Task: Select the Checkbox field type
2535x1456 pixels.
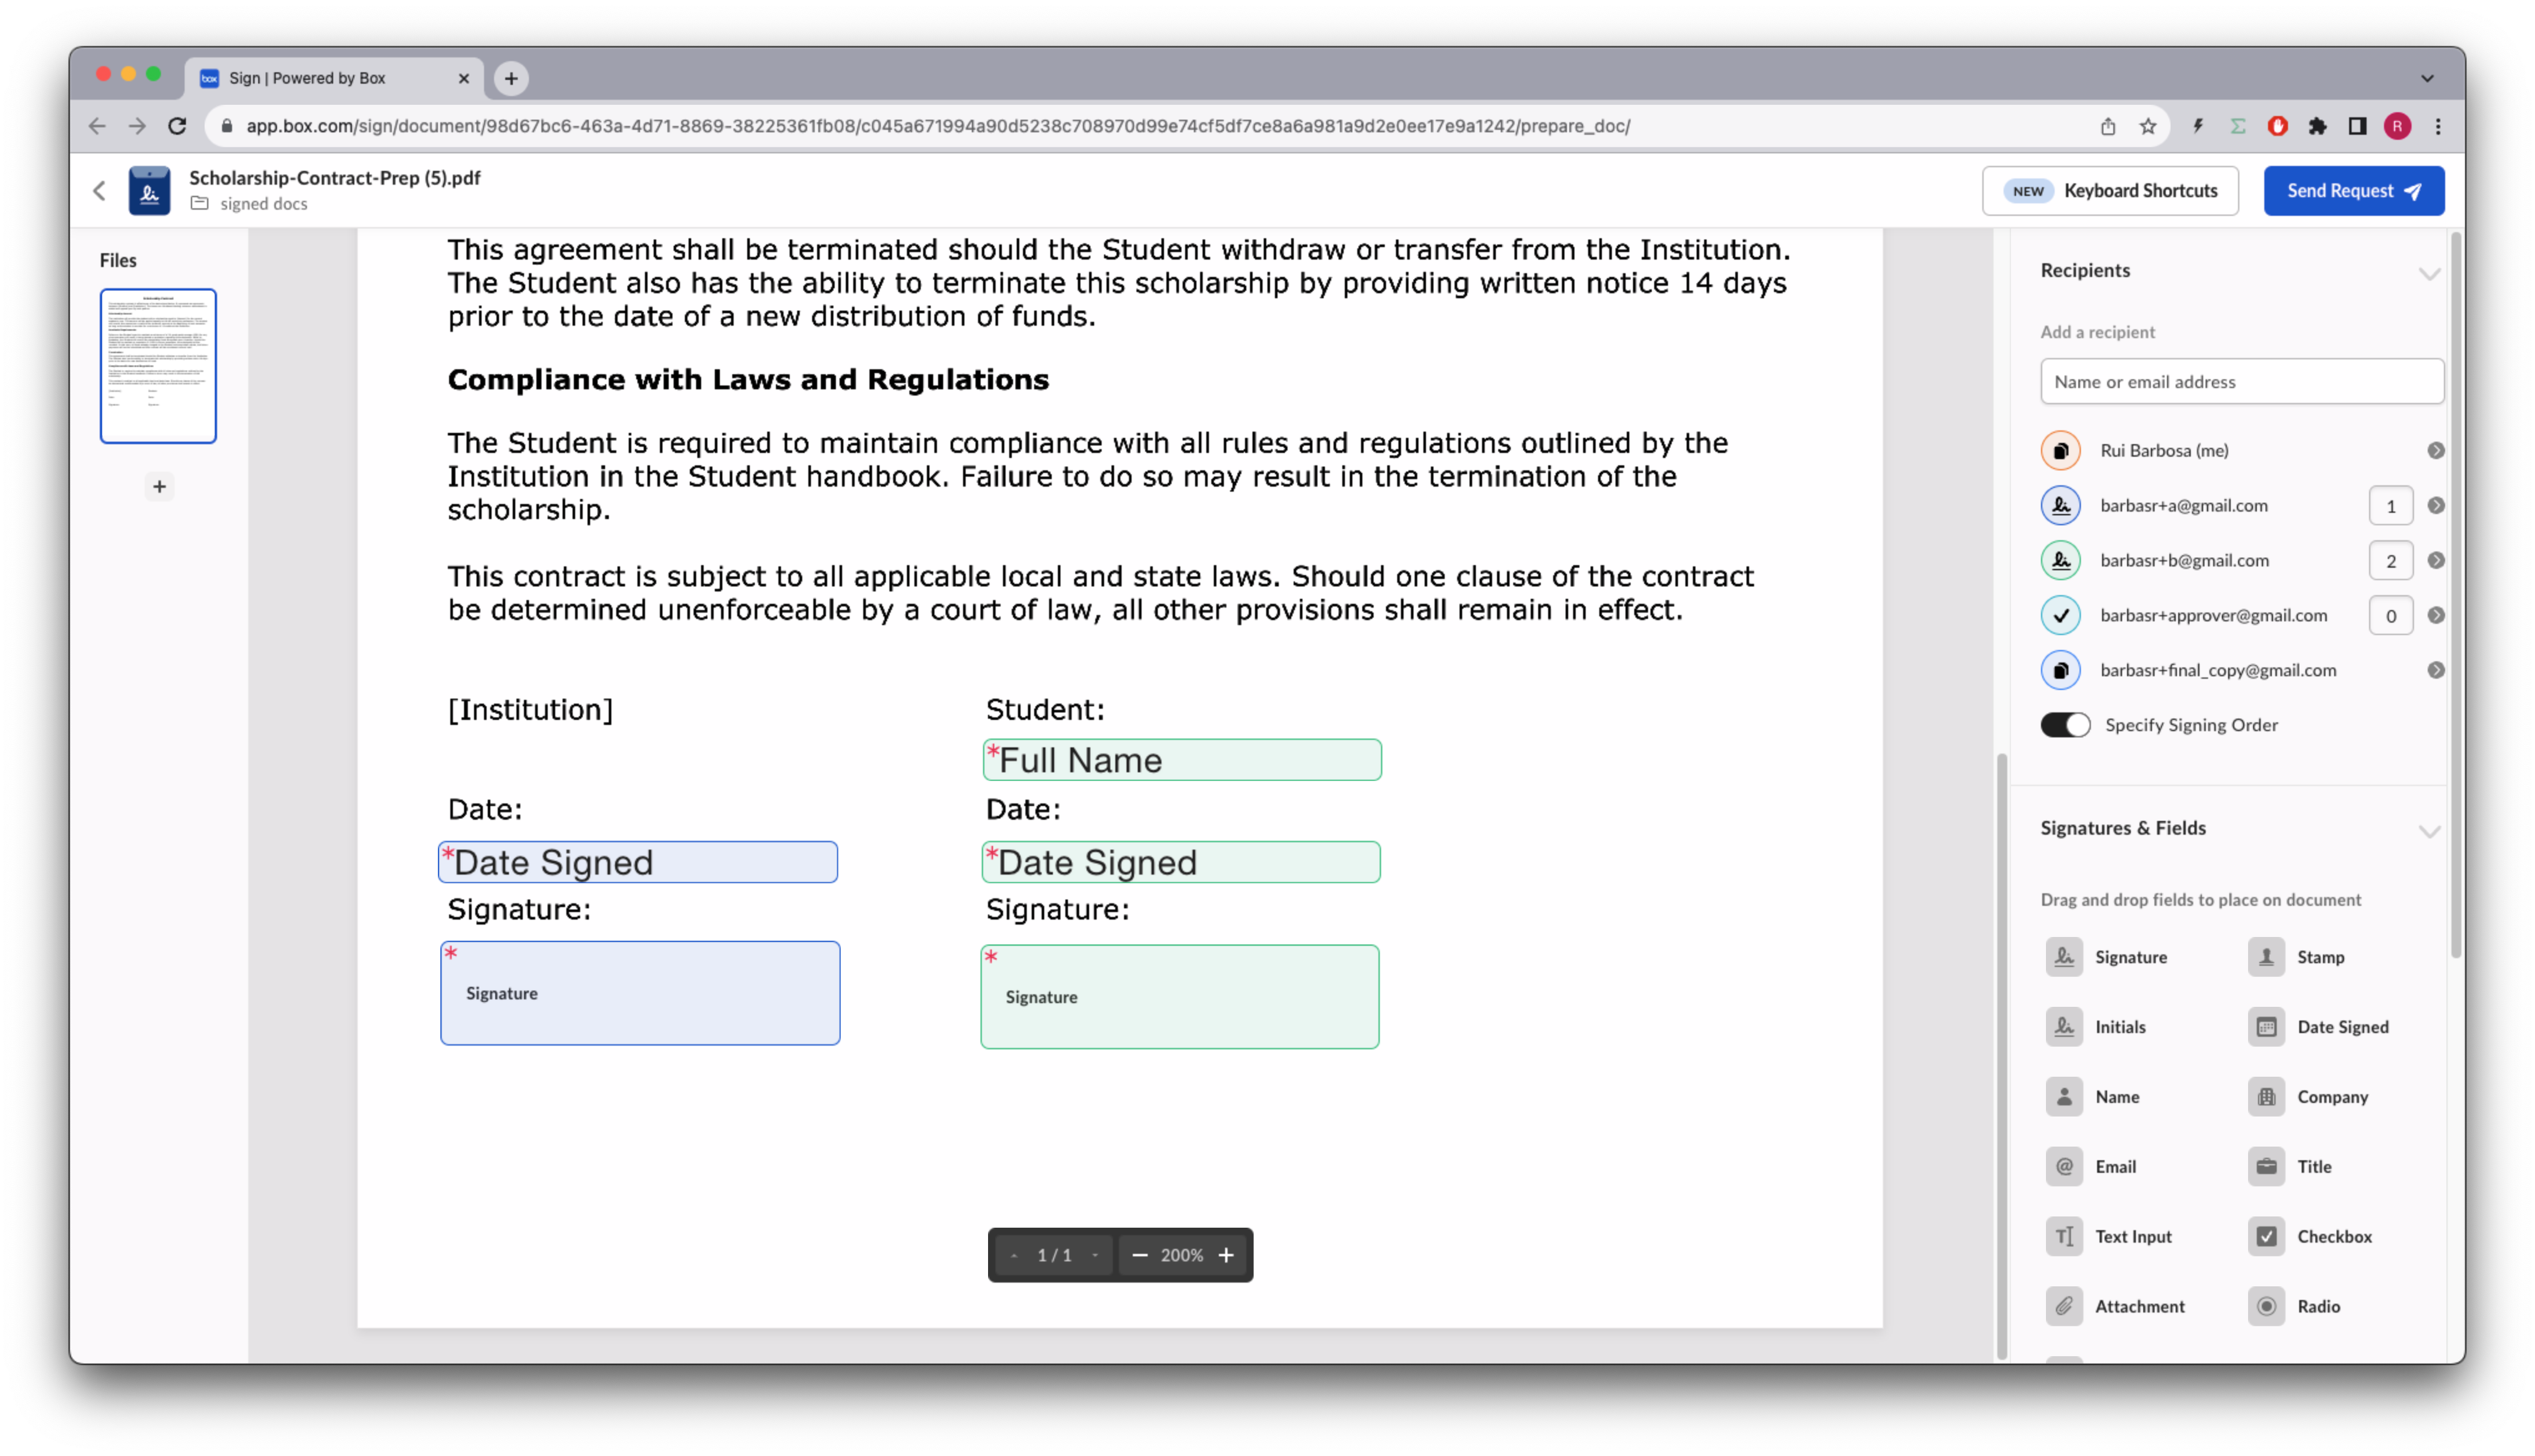Action: pyautogui.click(x=2266, y=1237)
